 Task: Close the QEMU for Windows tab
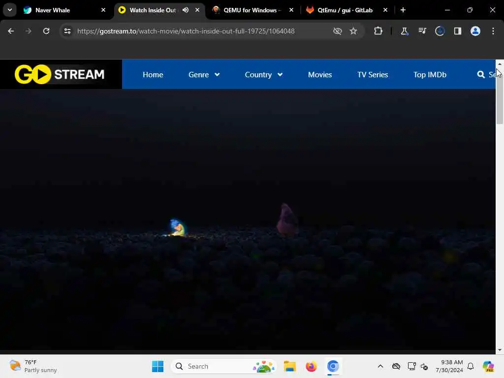(x=291, y=10)
